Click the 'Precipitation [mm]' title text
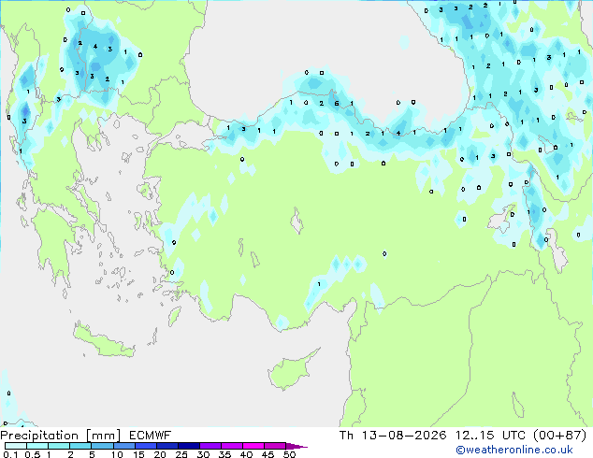The width and height of the screenshot is (593, 458). (61, 436)
